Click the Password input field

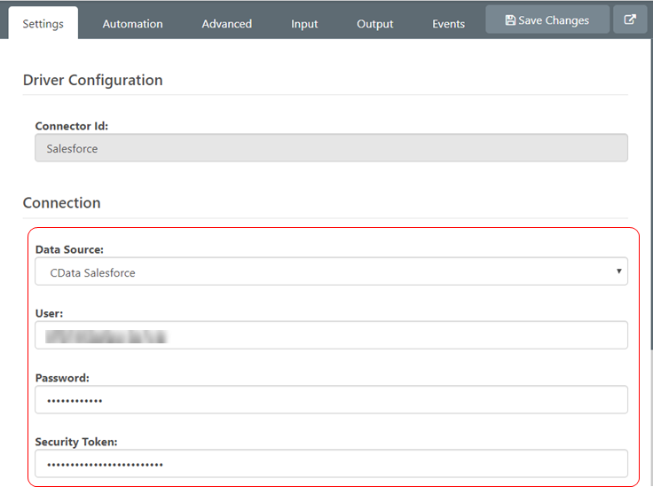[331, 399]
